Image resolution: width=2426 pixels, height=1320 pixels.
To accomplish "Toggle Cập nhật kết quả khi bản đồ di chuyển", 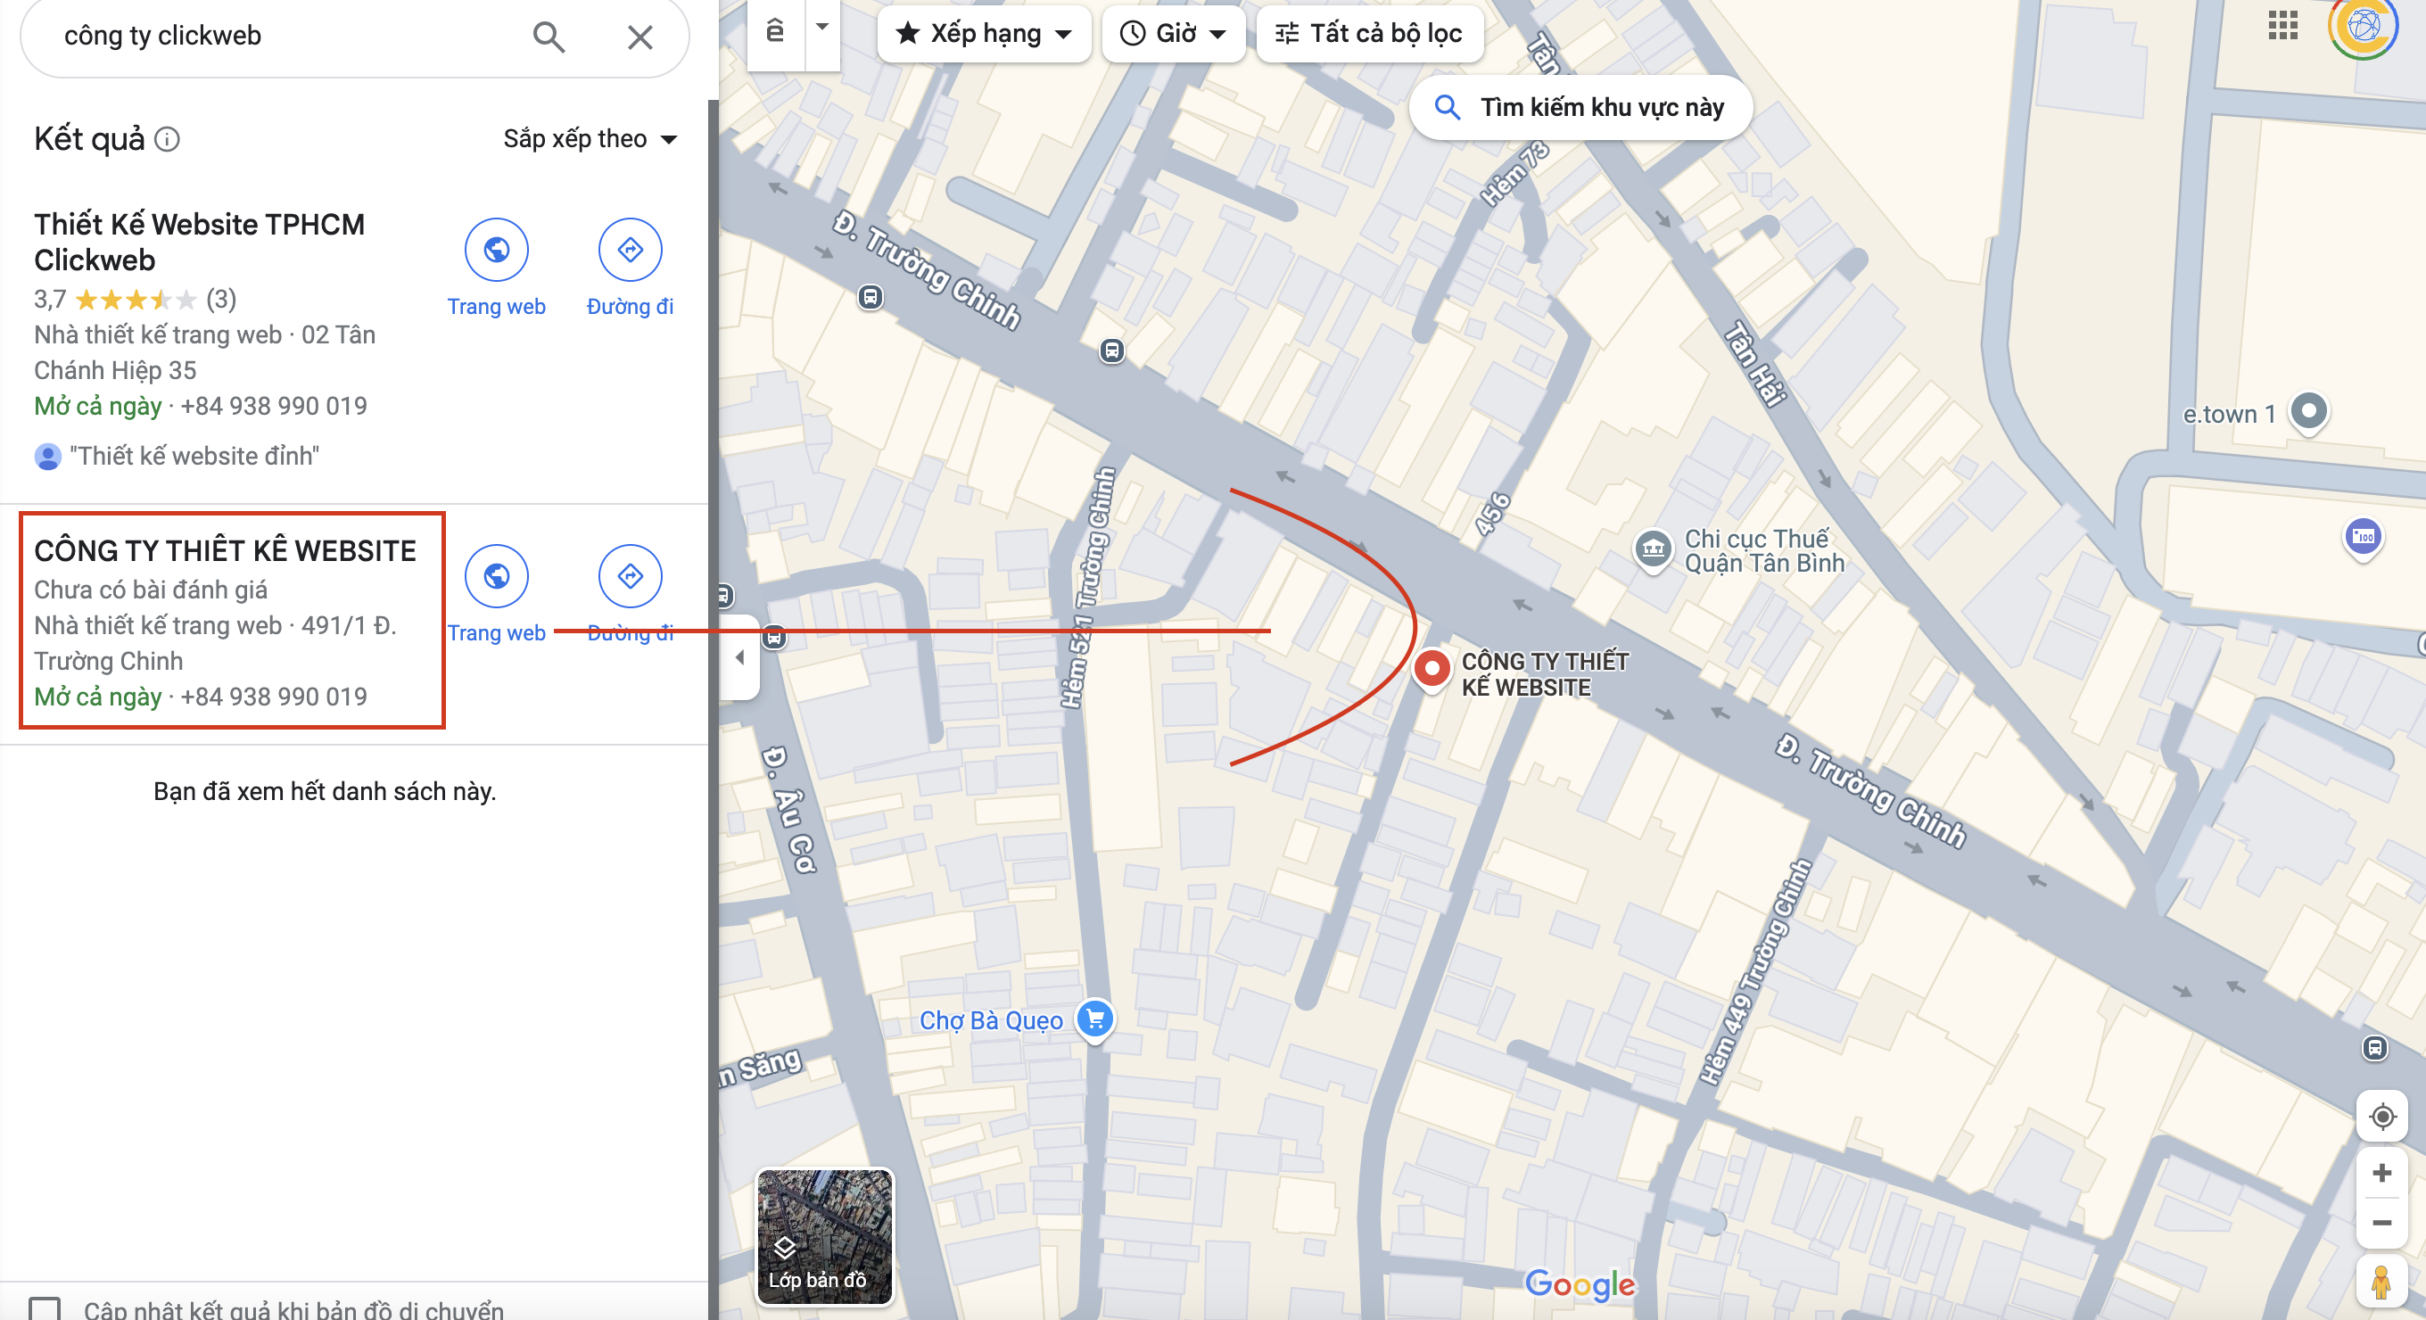I will (45, 1308).
